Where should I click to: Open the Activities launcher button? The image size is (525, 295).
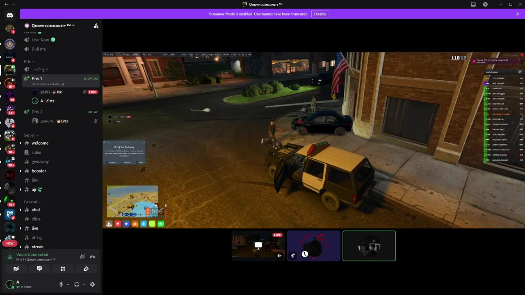pos(63,269)
